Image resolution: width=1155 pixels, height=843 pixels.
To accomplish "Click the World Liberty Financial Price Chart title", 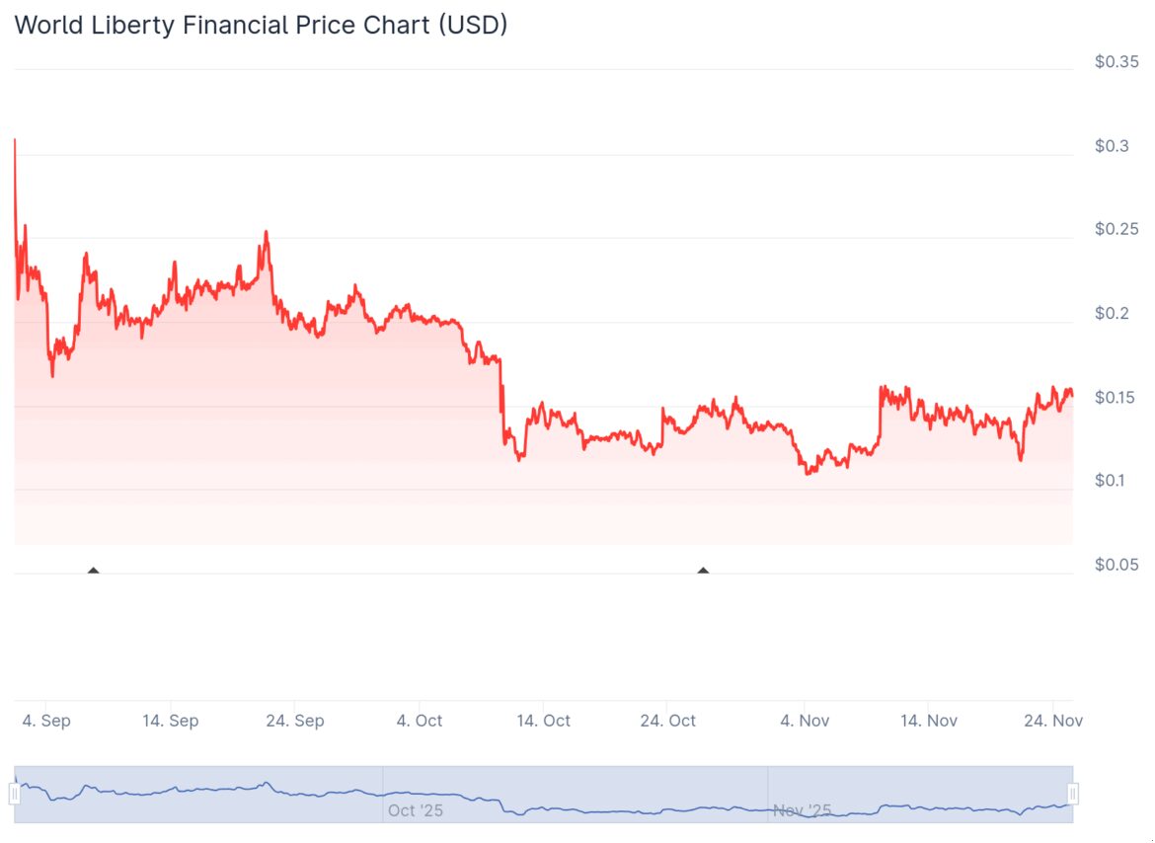I will [261, 26].
